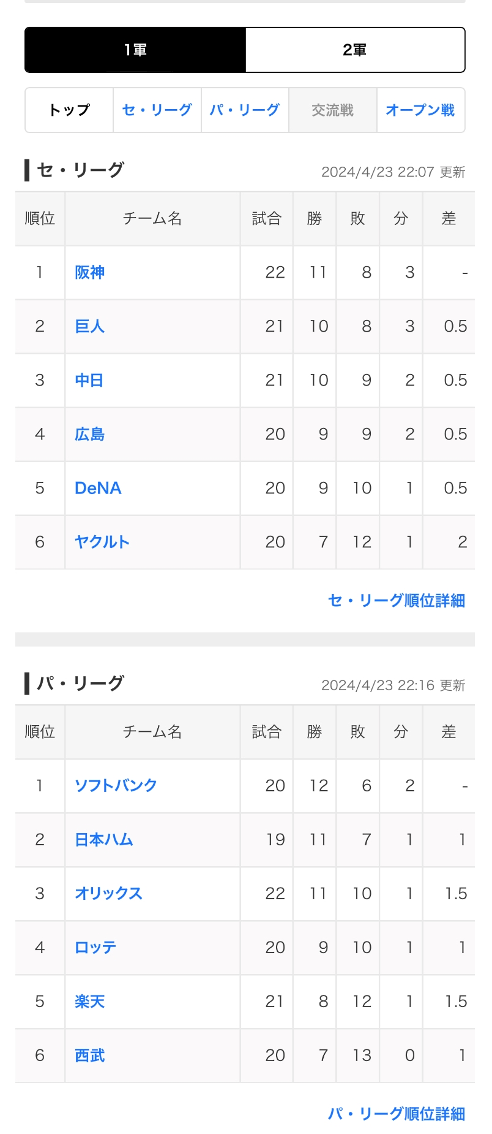The image size is (492, 1134).
Task: Open the オープン戦 tab
Action: [x=420, y=110]
